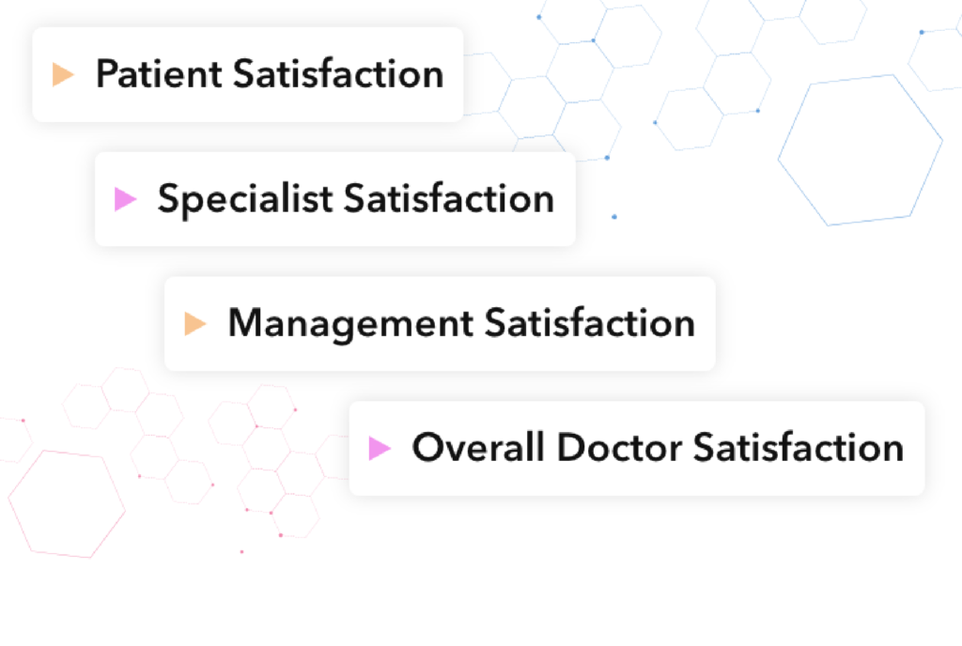The height and width of the screenshot is (646, 962).
Task: Click the large blue hexagon outline
Action: (x=861, y=150)
